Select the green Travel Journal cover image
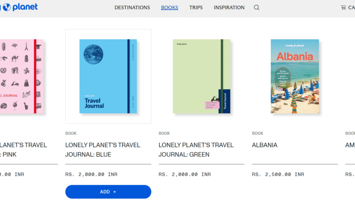 click(201, 76)
